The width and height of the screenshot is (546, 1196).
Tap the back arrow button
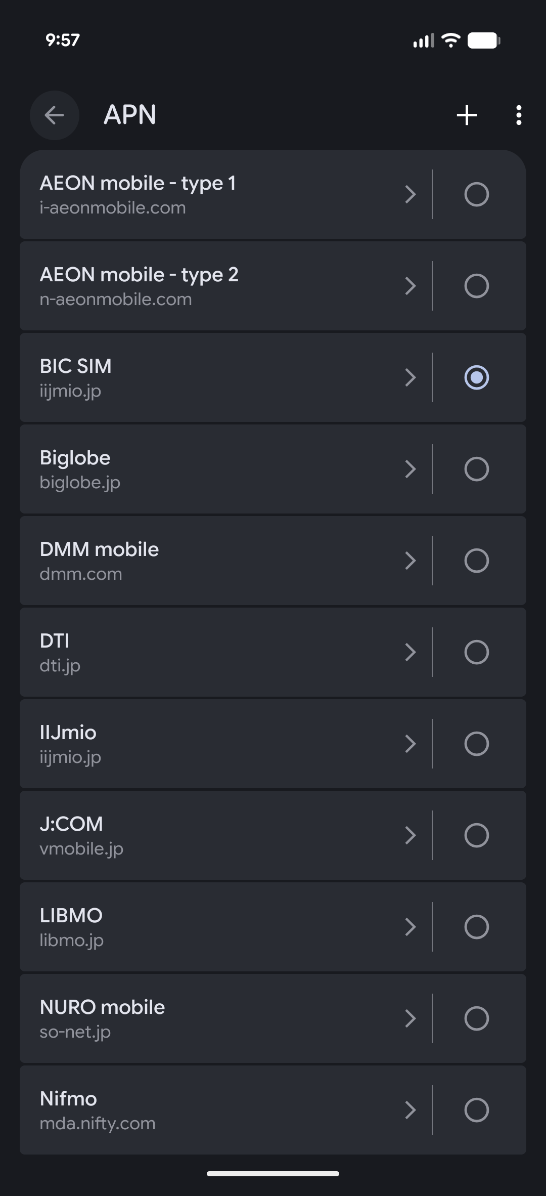point(55,115)
